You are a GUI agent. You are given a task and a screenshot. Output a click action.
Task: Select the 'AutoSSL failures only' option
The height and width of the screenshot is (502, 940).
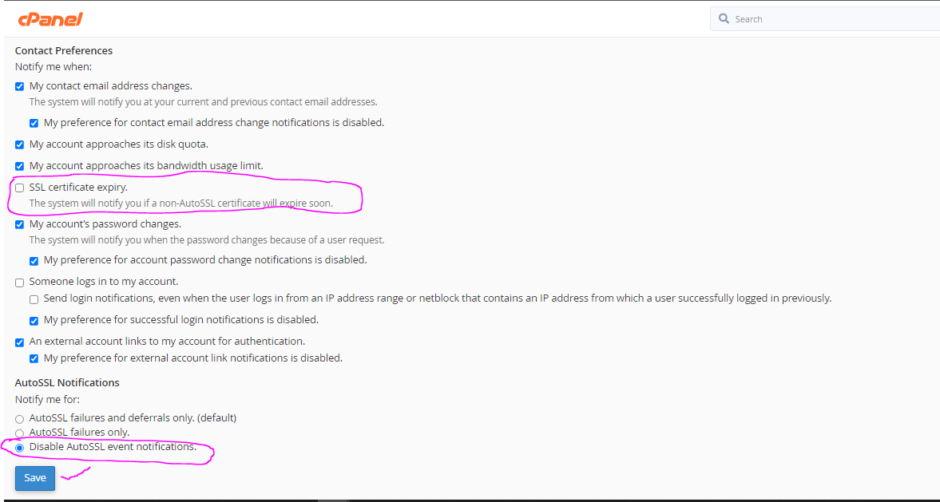point(19,432)
